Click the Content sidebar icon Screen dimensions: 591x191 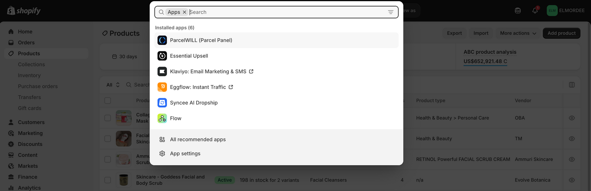pos(11,155)
